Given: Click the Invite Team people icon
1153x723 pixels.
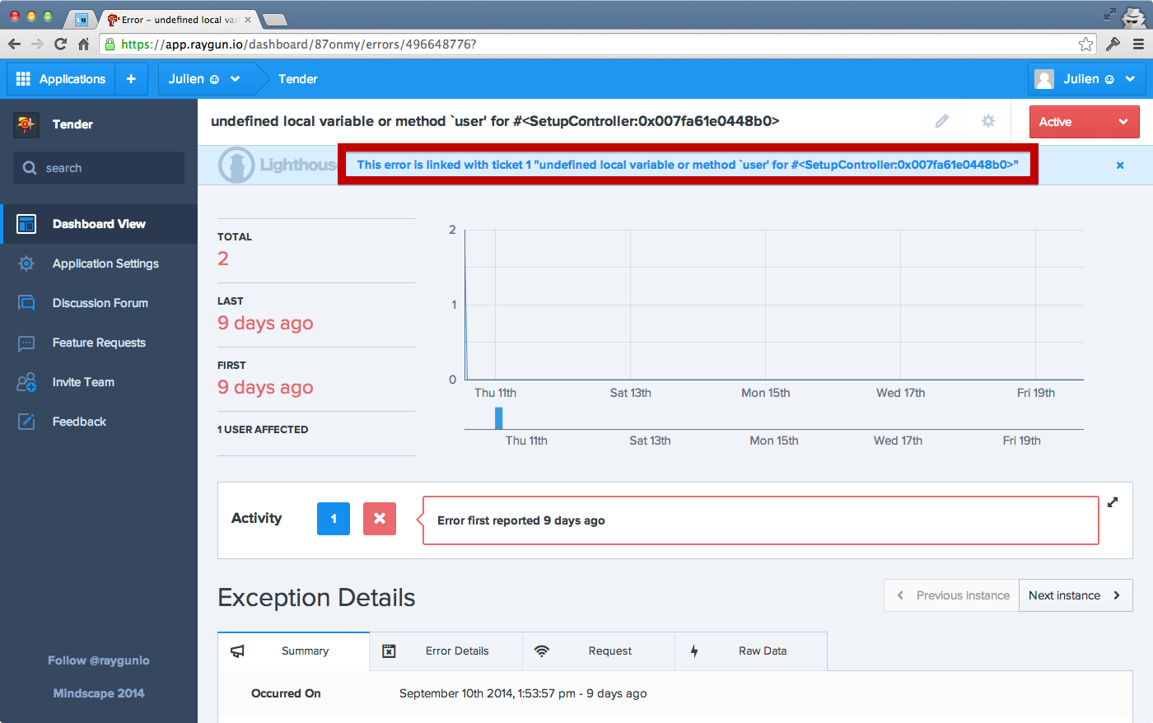Looking at the screenshot, I should 26,382.
